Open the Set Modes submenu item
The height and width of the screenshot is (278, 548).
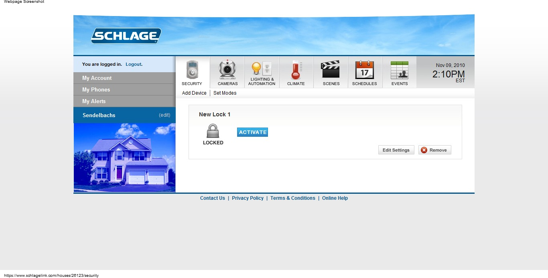click(225, 93)
